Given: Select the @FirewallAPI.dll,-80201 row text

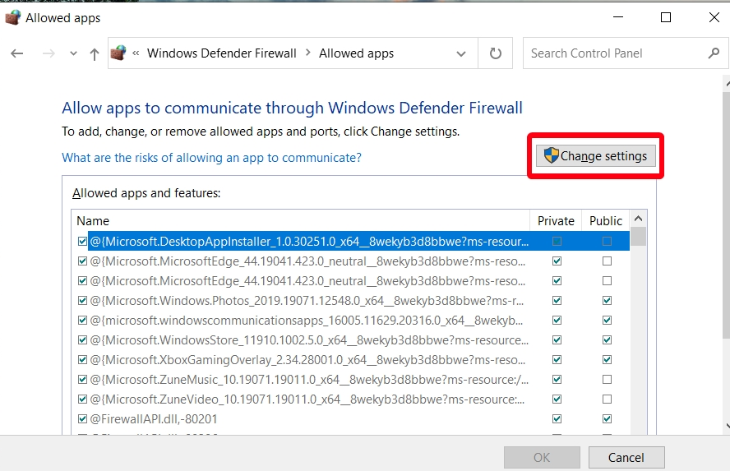Looking at the screenshot, I should click(153, 419).
